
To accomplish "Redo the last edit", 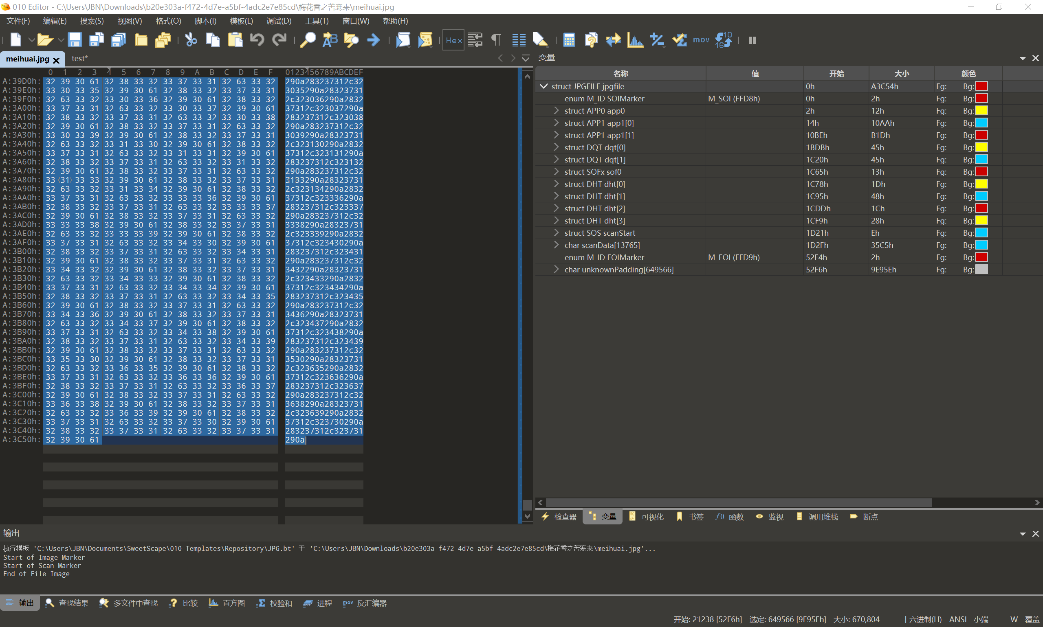I will pos(279,40).
